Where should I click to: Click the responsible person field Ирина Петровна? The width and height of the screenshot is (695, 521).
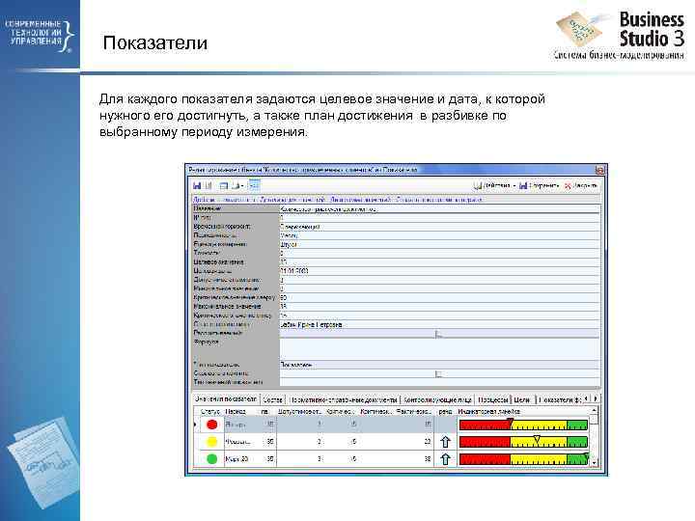click(x=440, y=324)
